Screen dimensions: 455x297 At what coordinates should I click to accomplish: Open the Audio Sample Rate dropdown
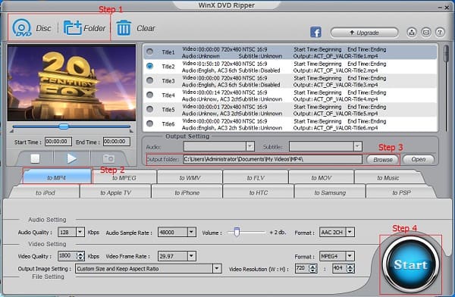[191, 232]
